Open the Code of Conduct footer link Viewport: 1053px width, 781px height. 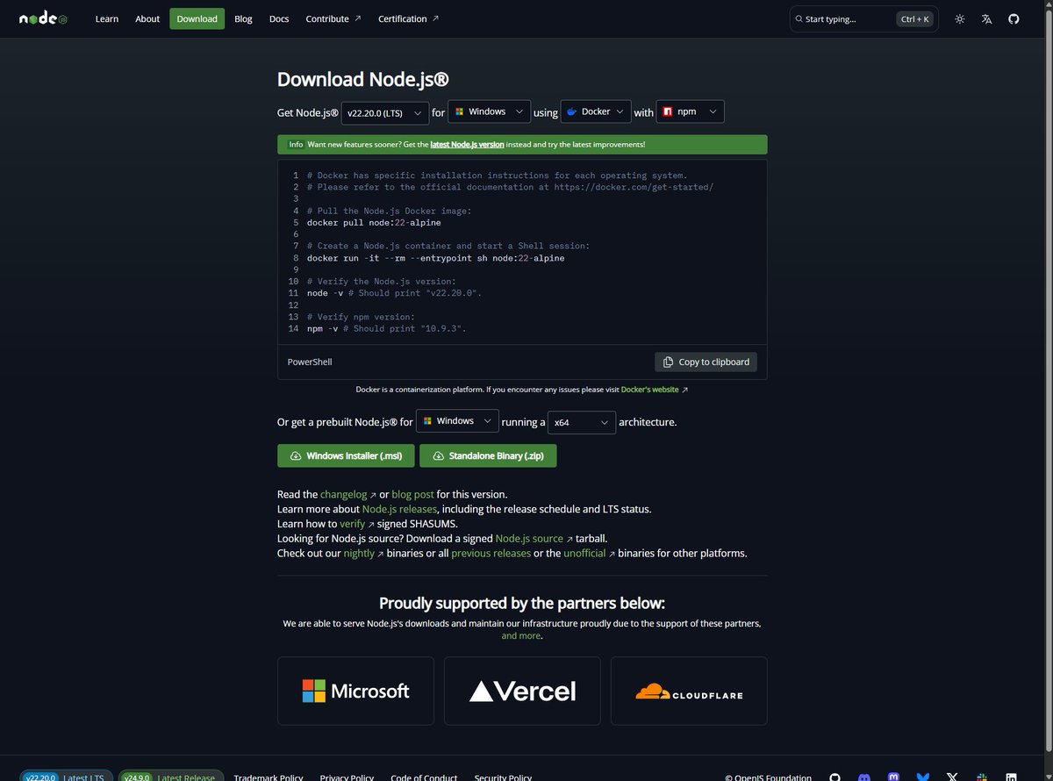pyautogui.click(x=424, y=777)
